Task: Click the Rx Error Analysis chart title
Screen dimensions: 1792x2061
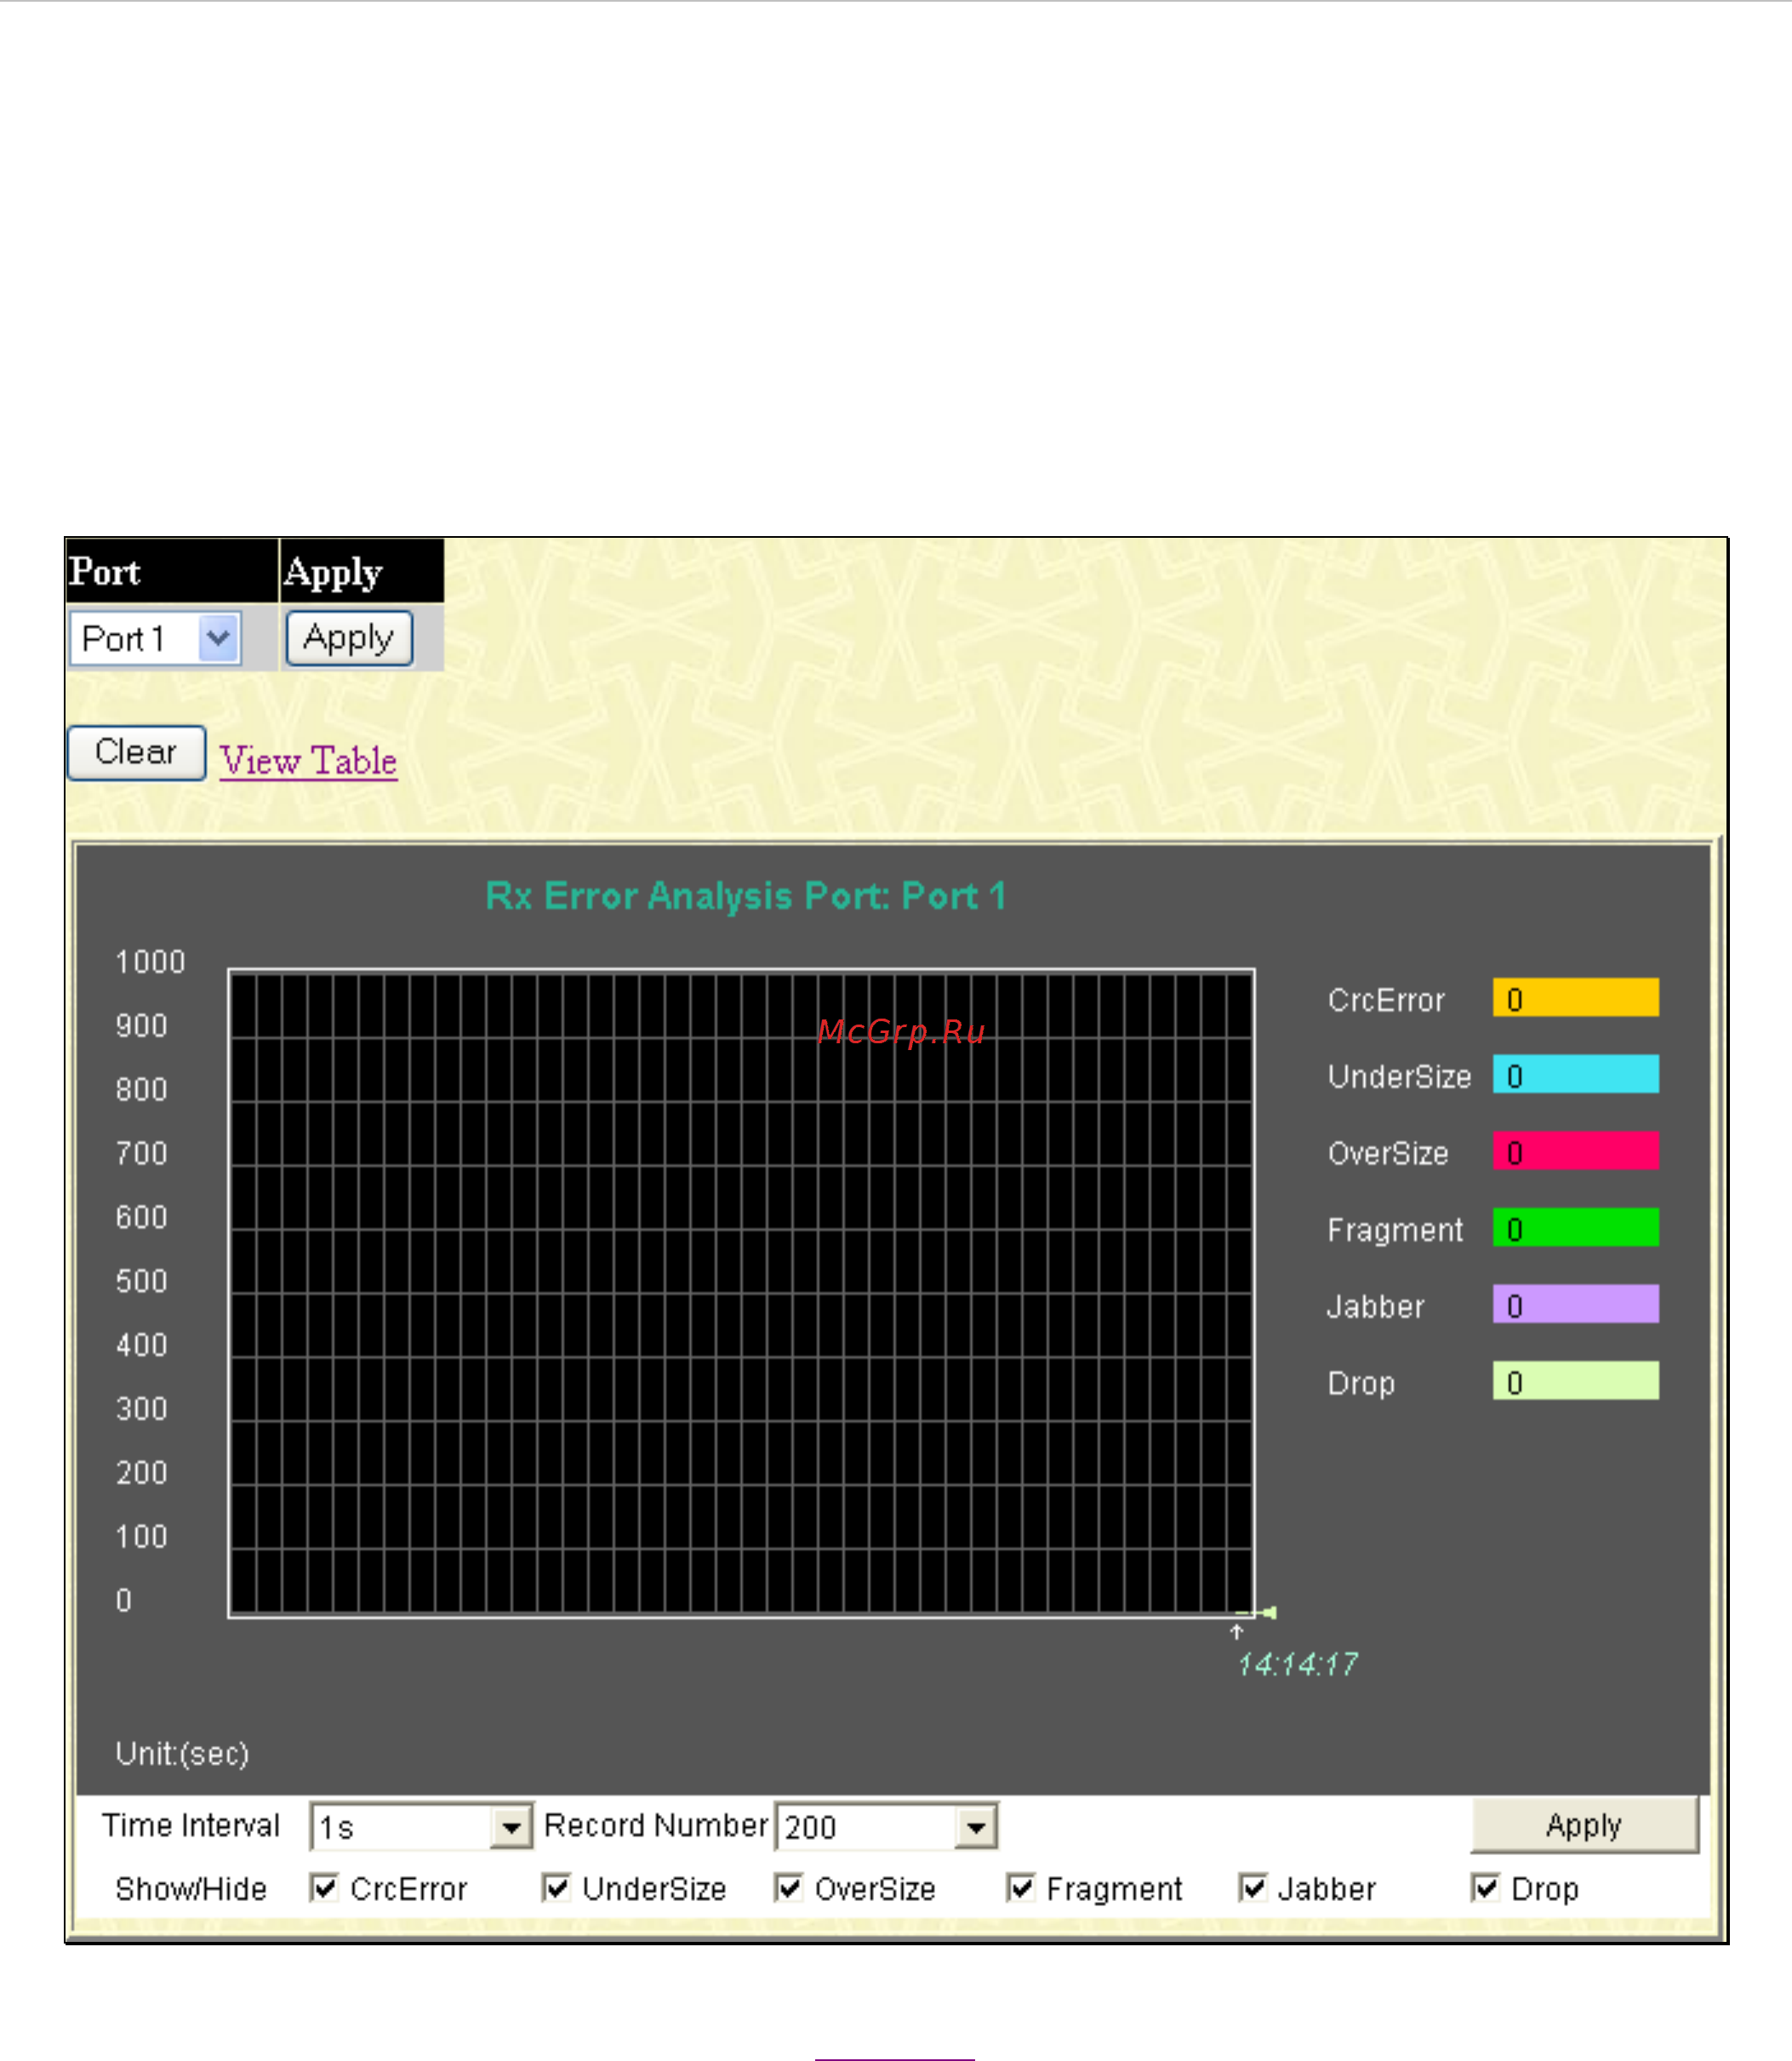Action: 745,896
